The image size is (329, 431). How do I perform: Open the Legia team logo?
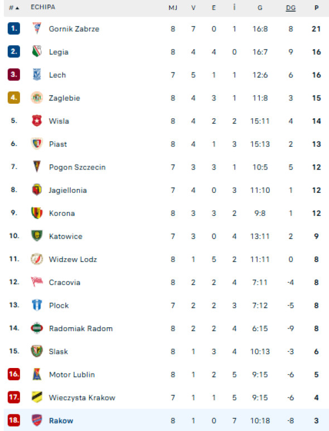point(37,51)
